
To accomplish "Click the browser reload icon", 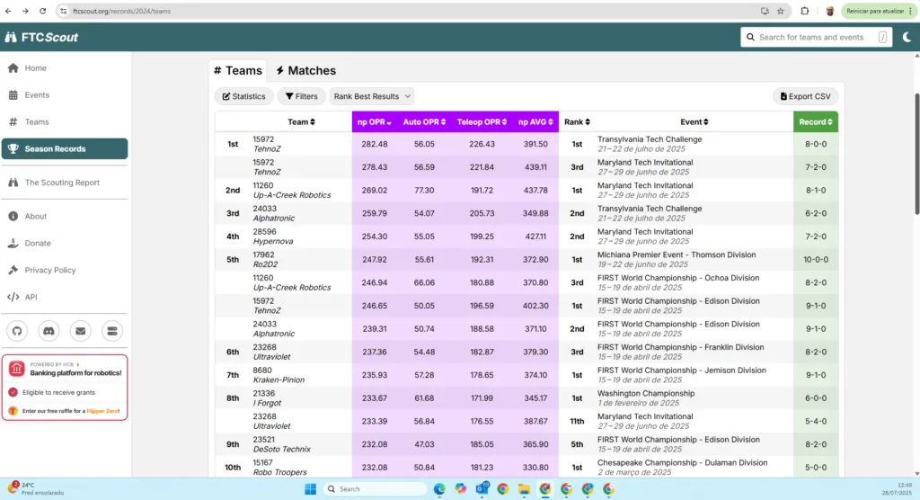I will [43, 11].
